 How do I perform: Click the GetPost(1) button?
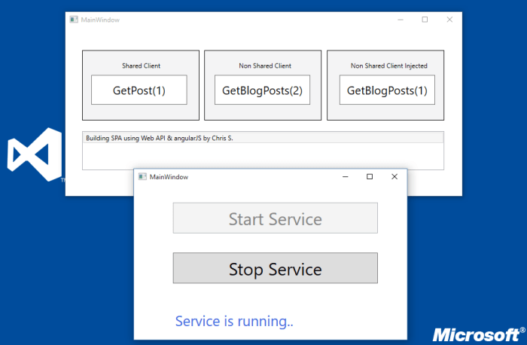click(x=139, y=90)
